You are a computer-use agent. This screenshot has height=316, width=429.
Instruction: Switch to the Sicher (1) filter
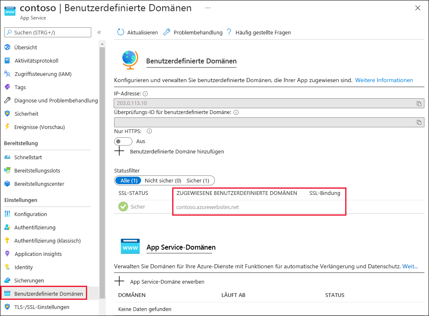pos(200,180)
